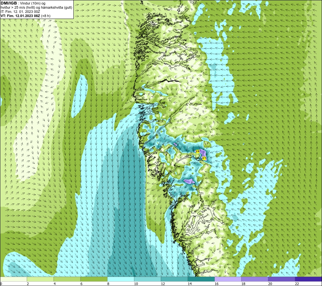
Task: Click the valid time "VT: Fim. 12.01.2023 08Z (+8 h)"
Action: (25, 16)
